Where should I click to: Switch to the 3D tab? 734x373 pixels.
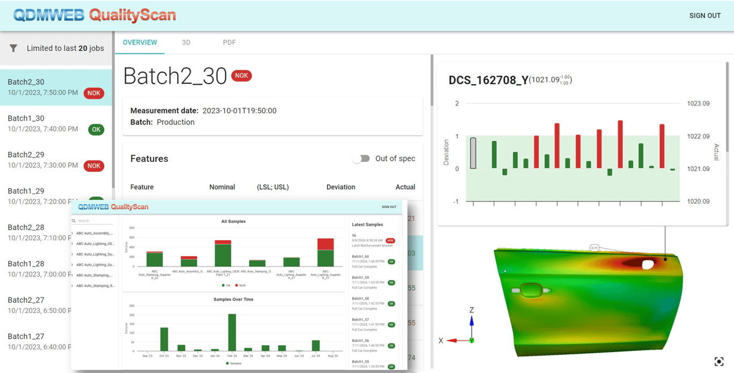pyautogui.click(x=186, y=42)
